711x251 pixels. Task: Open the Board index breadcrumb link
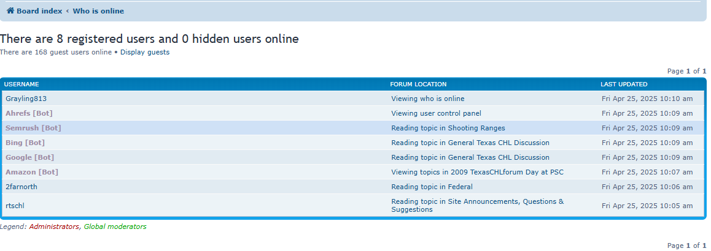tap(39, 11)
